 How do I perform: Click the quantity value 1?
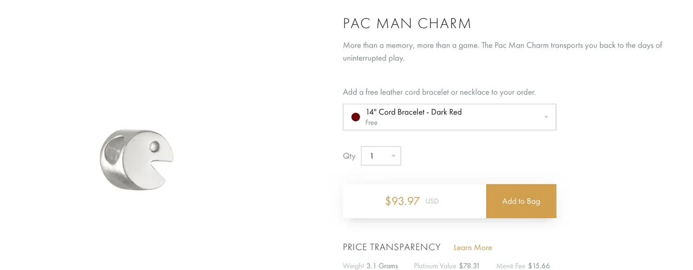click(x=372, y=156)
